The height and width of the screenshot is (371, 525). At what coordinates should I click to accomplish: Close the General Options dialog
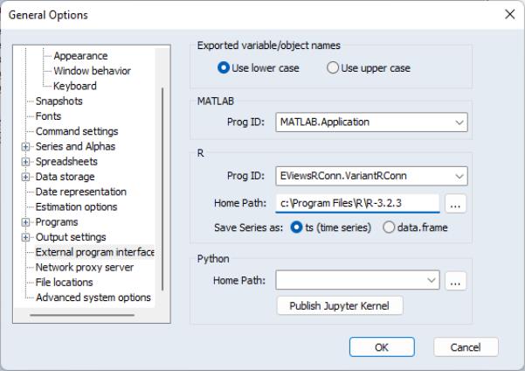point(510,15)
